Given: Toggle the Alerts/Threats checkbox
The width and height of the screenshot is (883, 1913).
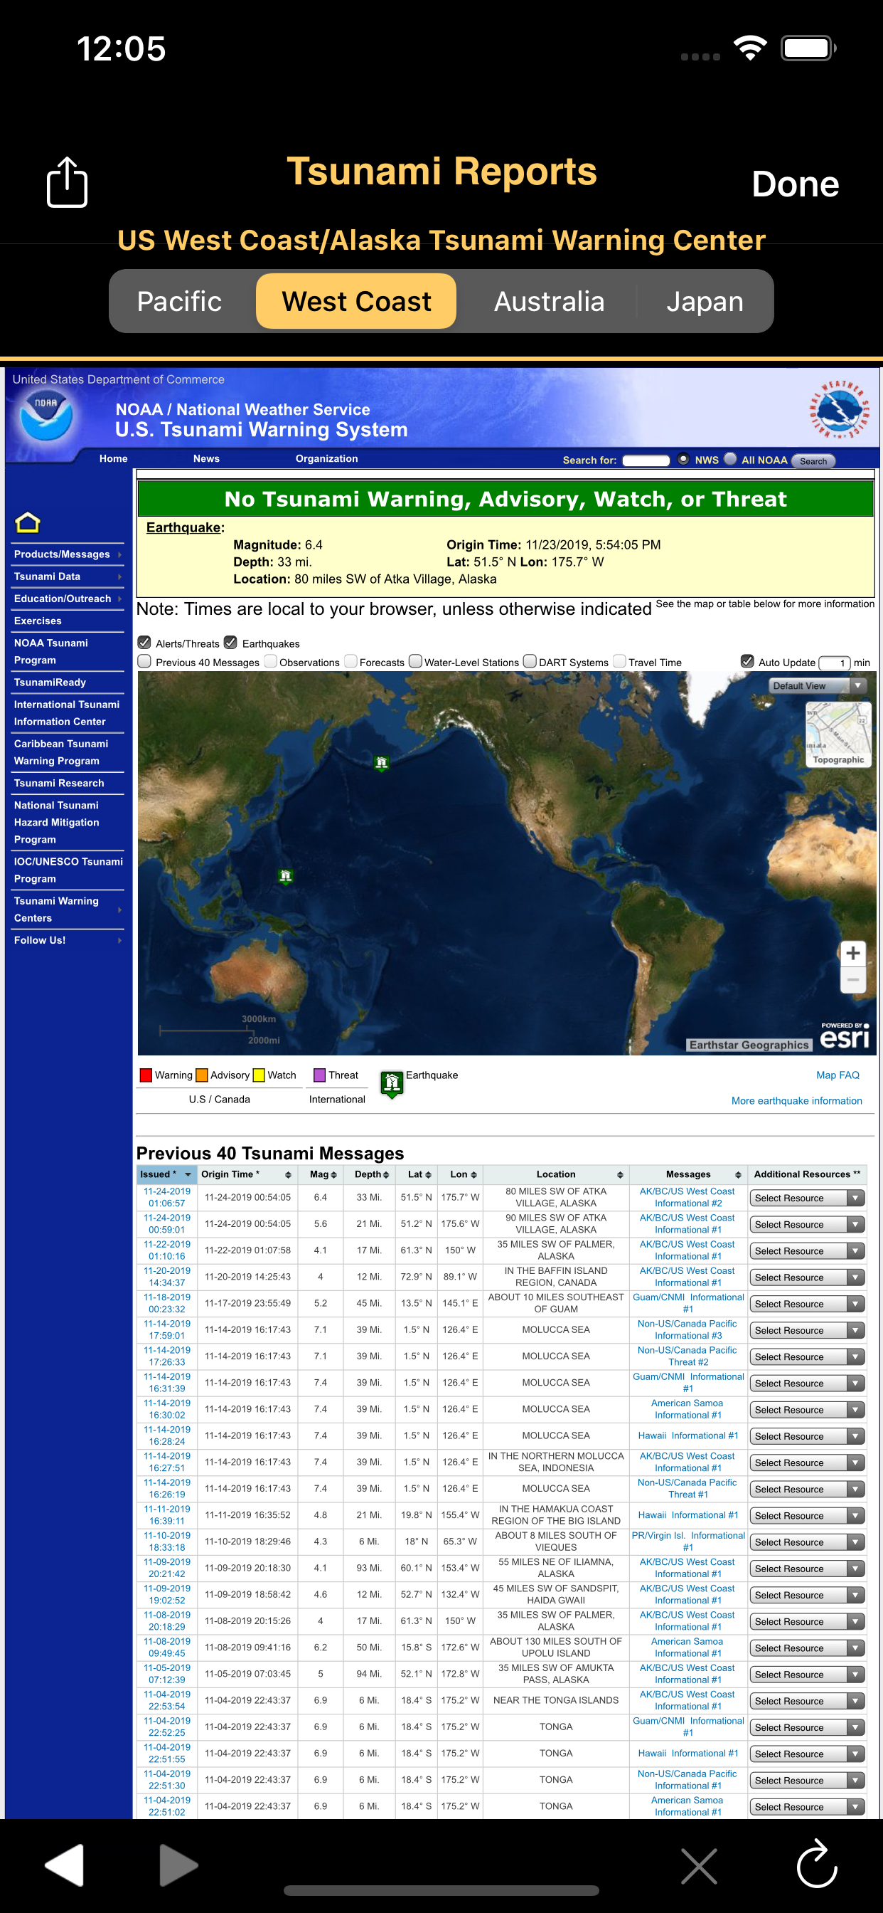Looking at the screenshot, I should coord(145,643).
